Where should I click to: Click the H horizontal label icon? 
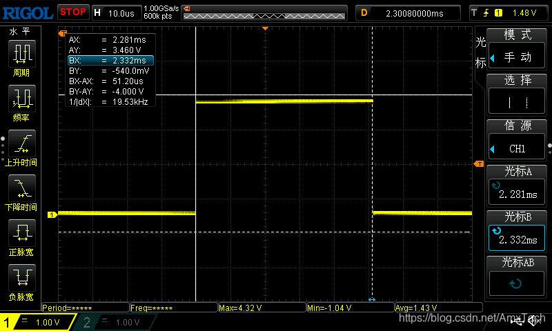(x=97, y=13)
